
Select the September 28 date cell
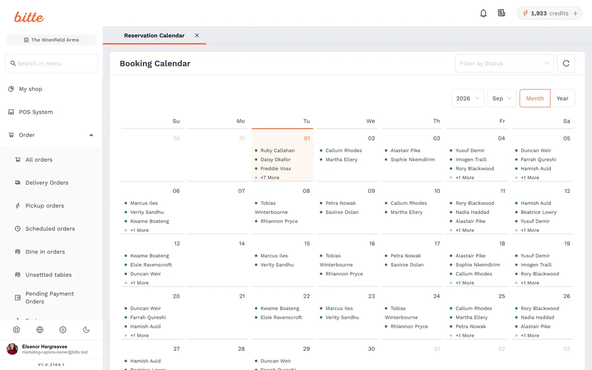tap(217, 355)
